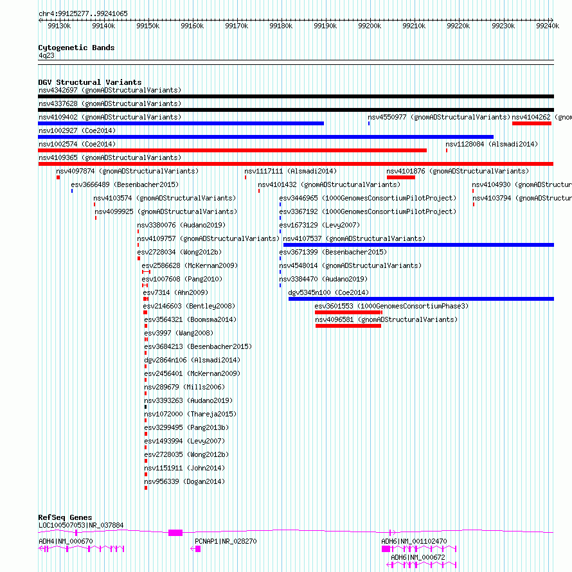Click esv7314 (Ahn2009) label

point(175,292)
